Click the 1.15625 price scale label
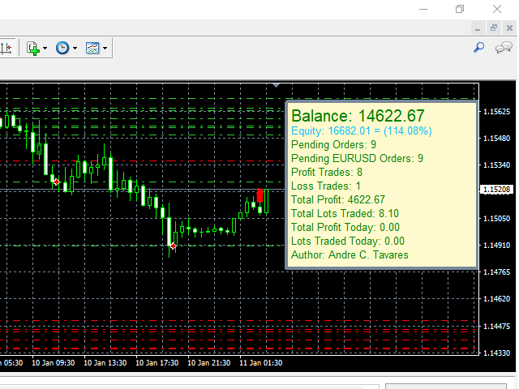519x389 pixels. tap(497, 112)
